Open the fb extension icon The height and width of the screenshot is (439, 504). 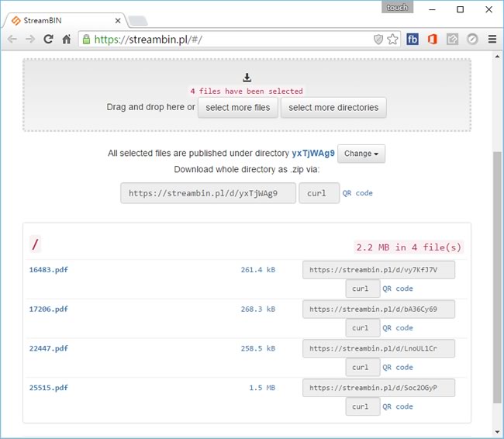(413, 39)
